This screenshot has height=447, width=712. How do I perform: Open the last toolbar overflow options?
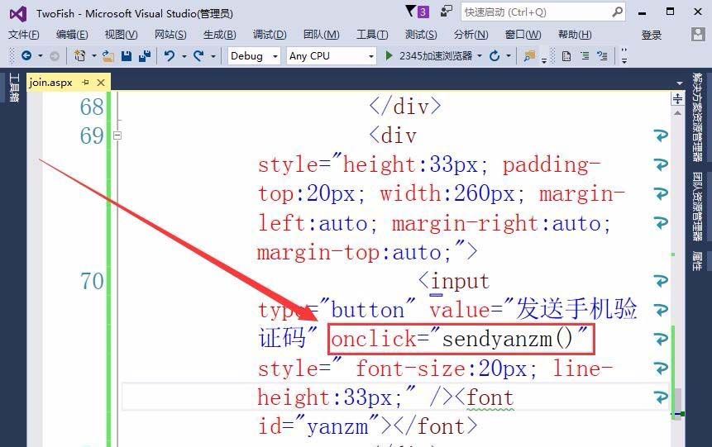coord(624,56)
